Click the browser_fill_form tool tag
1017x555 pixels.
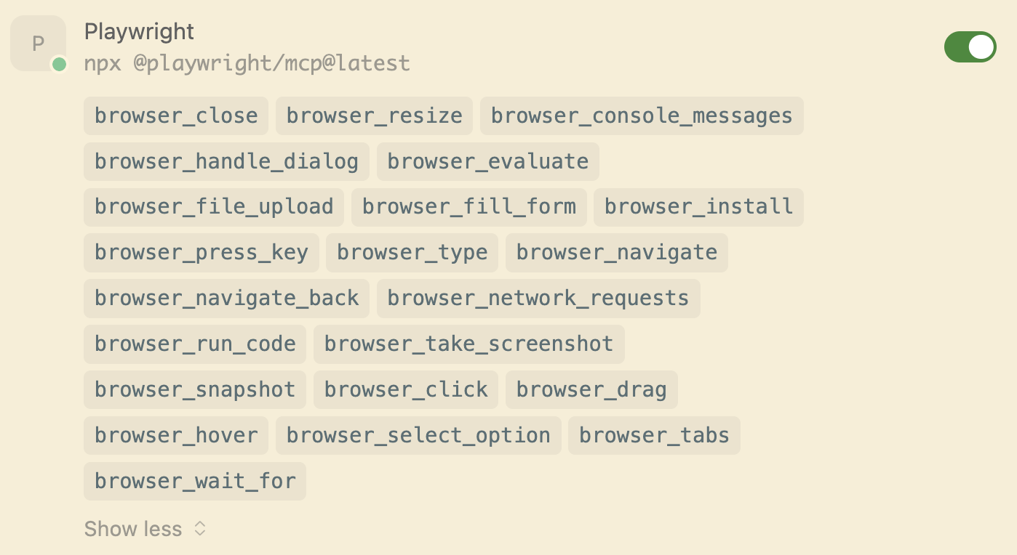[x=468, y=207]
